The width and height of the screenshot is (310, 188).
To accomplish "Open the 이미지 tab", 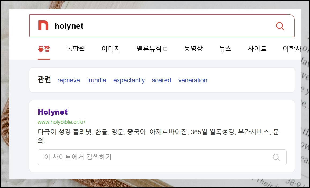I will pyautogui.click(x=111, y=49).
